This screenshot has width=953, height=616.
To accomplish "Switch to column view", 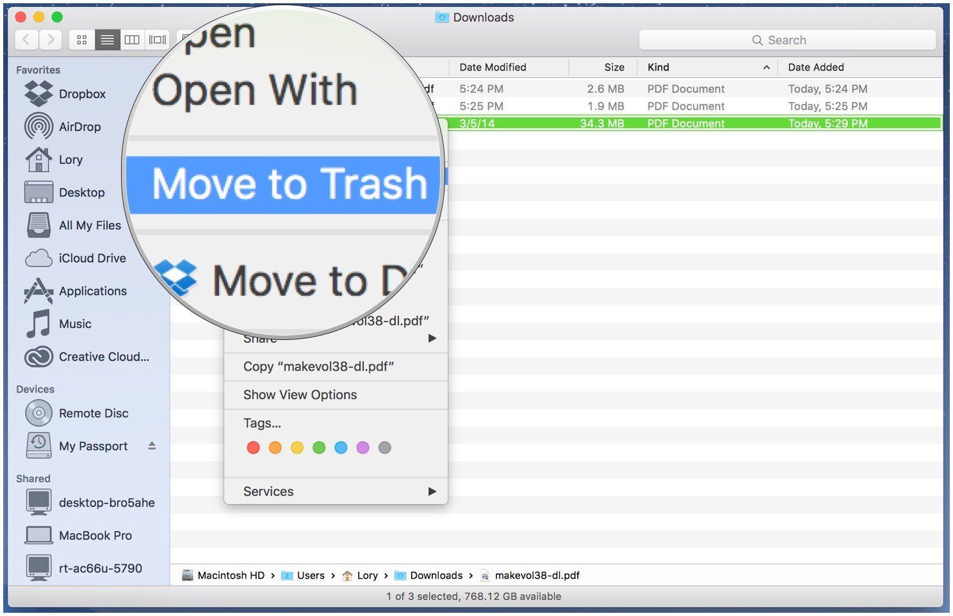I will point(132,40).
